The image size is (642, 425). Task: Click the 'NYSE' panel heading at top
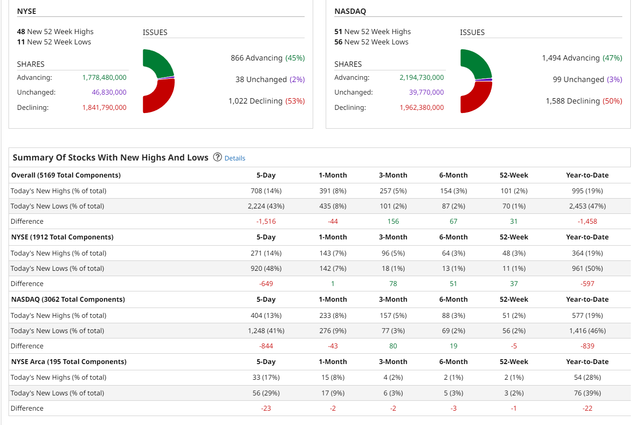click(x=26, y=11)
